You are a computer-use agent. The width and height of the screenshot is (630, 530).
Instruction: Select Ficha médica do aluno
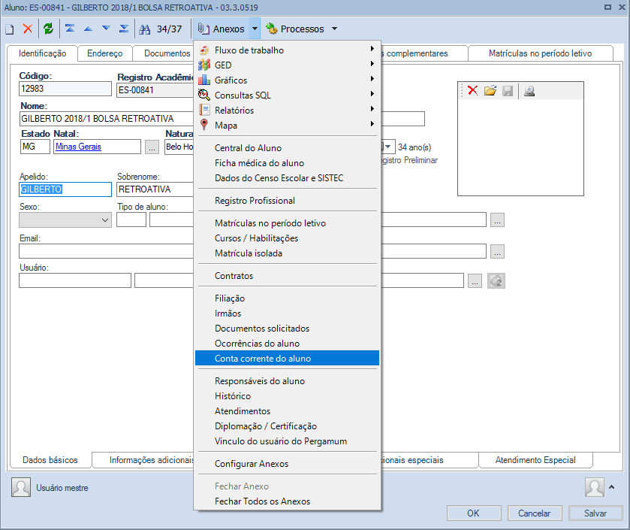coord(288,163)
